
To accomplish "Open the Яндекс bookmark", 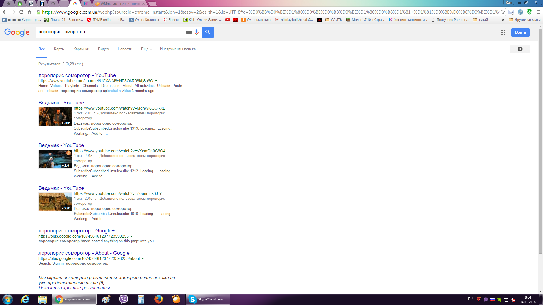I will (171, 20).
